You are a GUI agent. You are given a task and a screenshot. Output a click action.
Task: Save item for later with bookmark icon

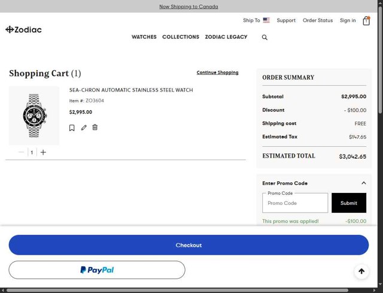(72, 128)
